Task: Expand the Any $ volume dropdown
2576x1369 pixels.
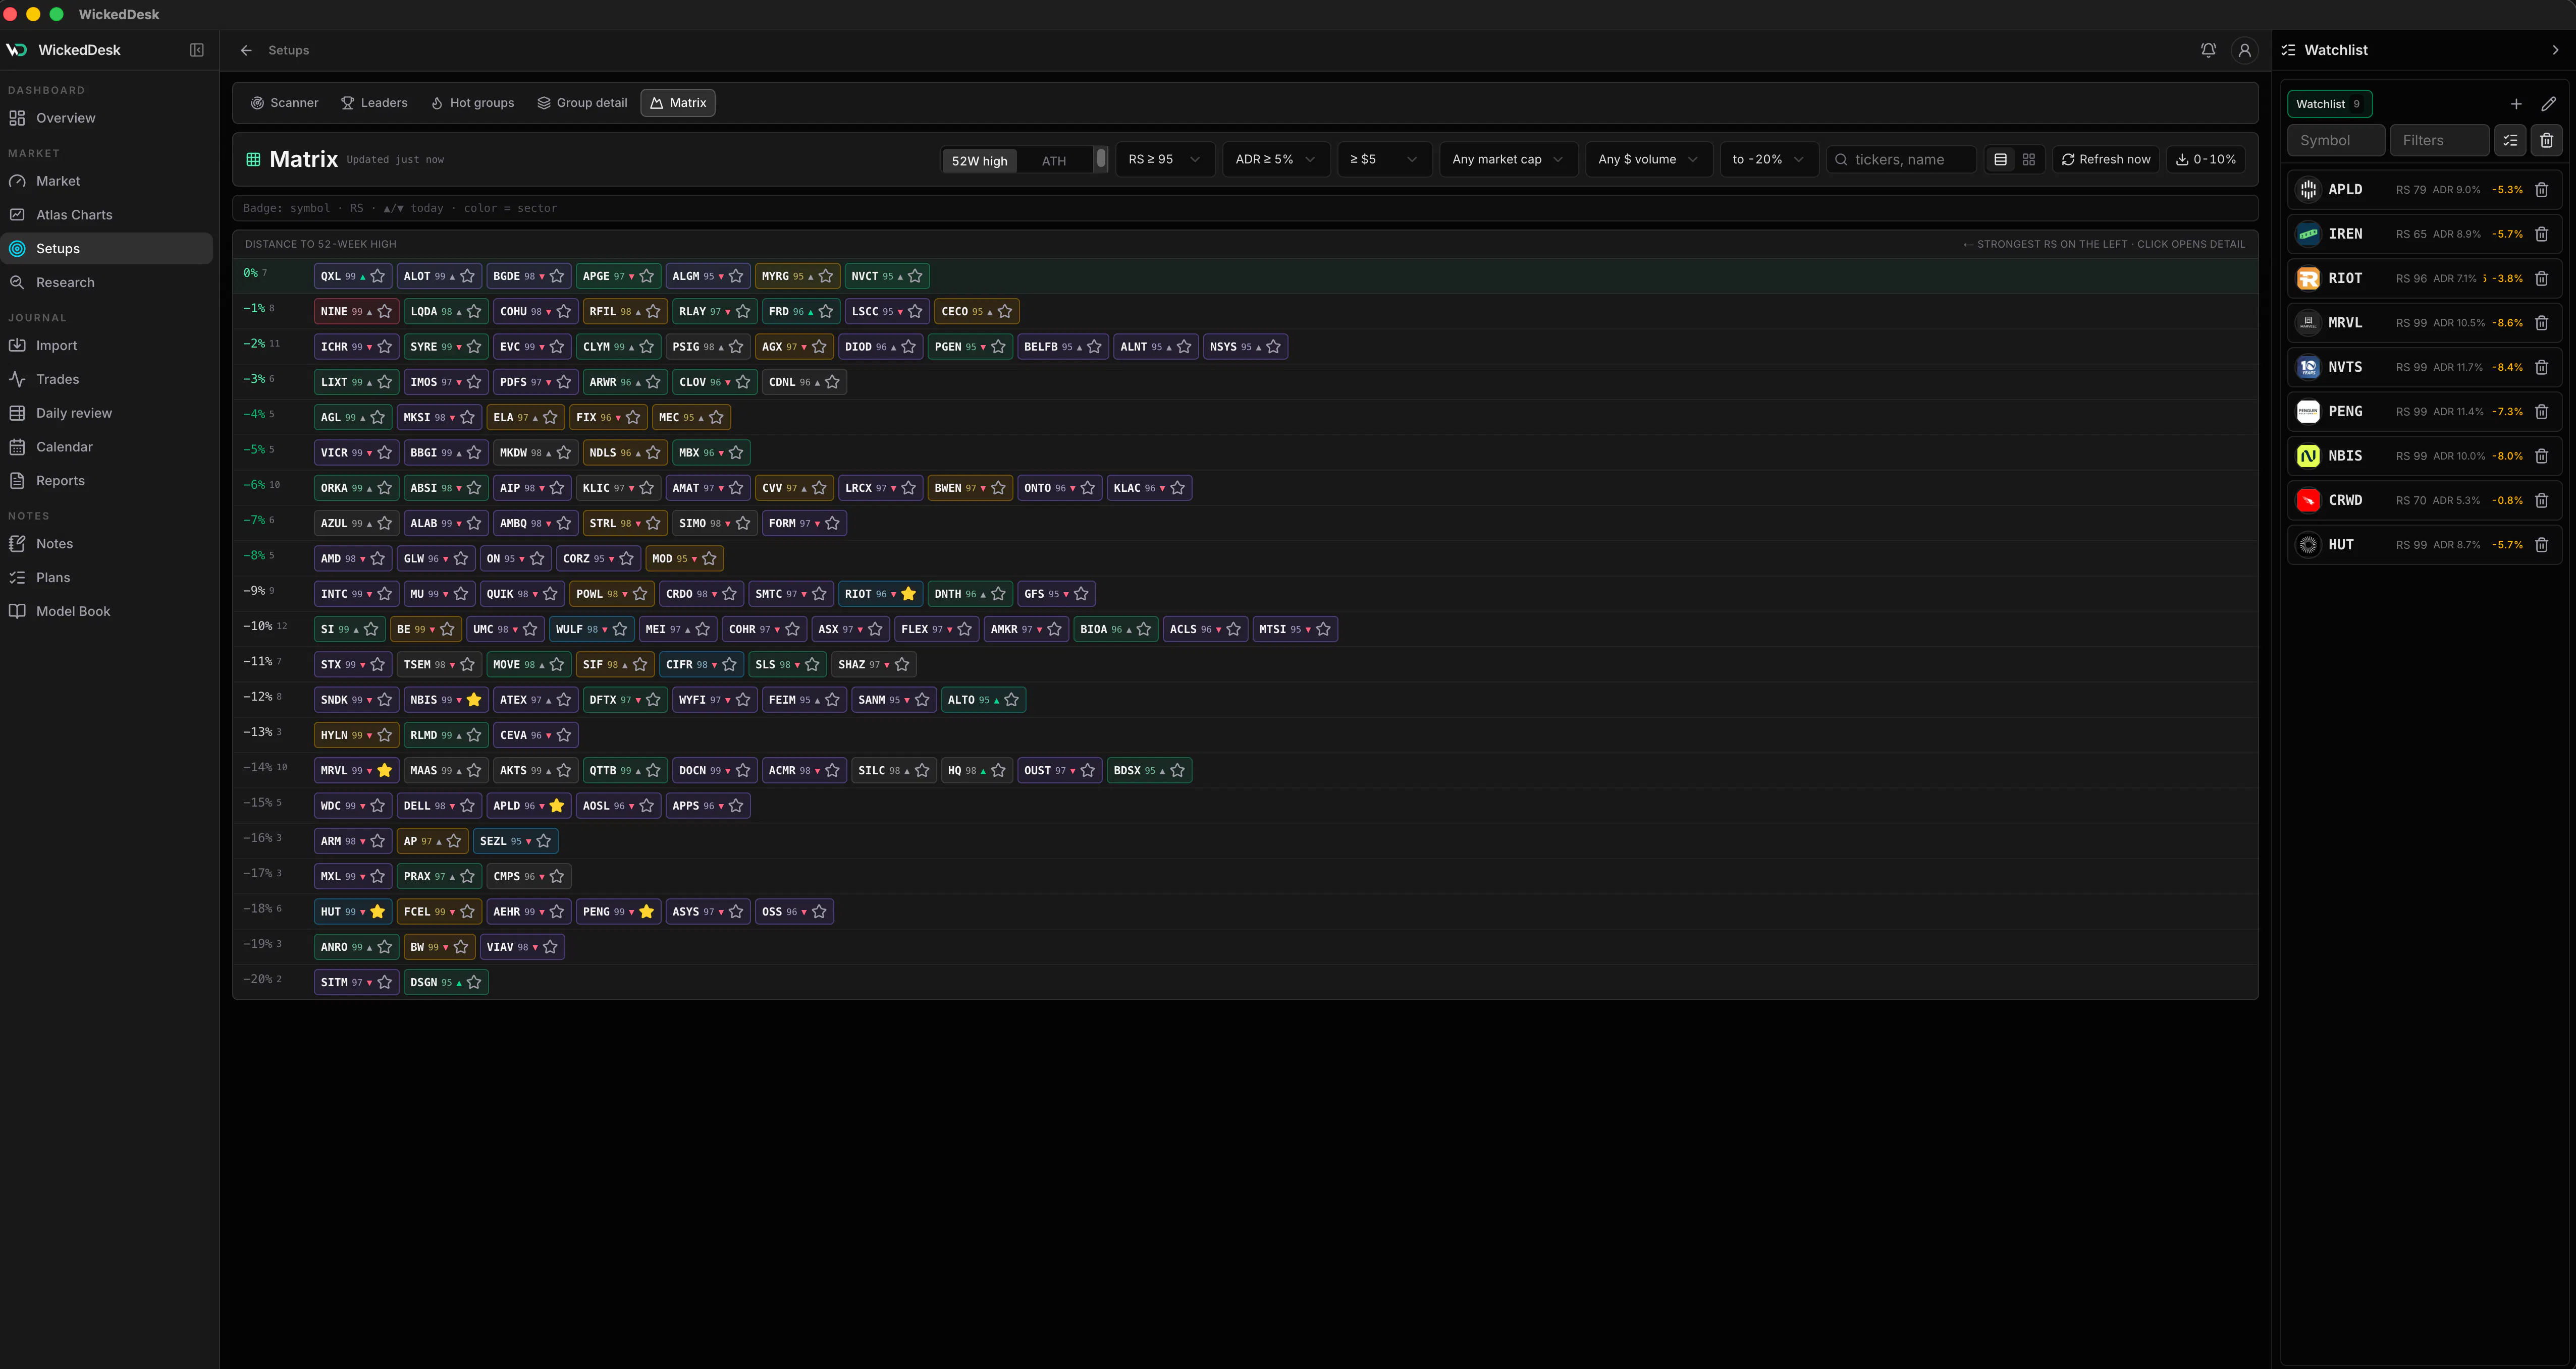Action: [1649, 160]
